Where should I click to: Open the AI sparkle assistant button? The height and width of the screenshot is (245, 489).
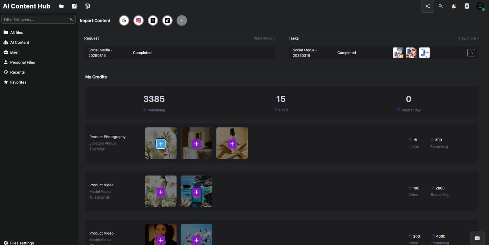[x=427, y=6]
